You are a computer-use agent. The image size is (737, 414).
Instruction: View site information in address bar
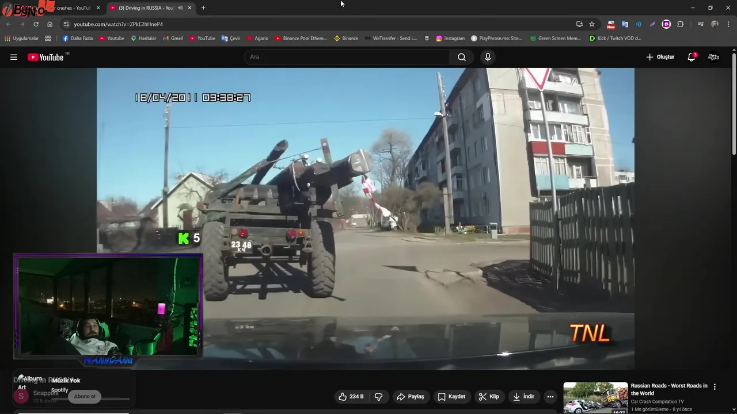[66, 24]
